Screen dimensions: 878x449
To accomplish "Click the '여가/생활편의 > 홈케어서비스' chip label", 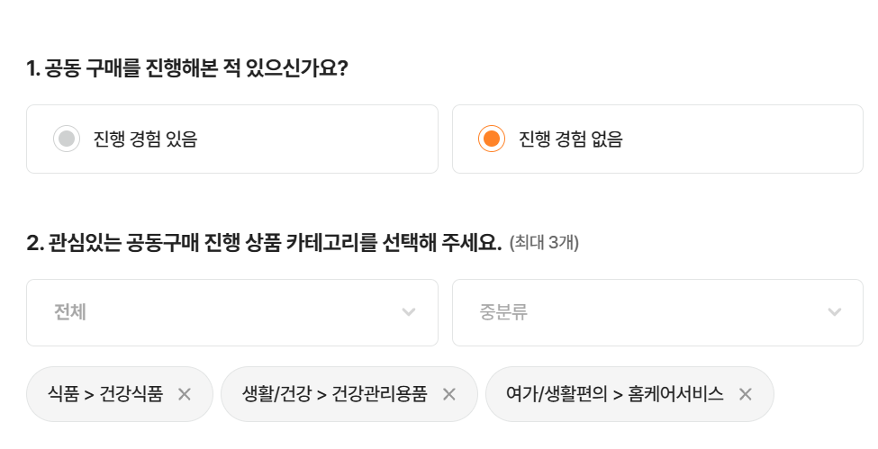I will (615, 394).
